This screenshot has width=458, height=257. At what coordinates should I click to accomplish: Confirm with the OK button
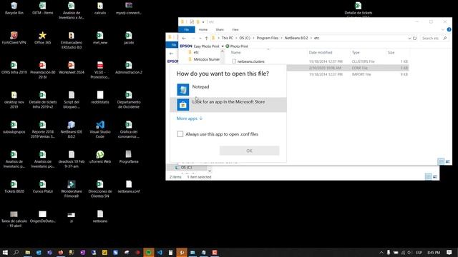coord(249,151)
